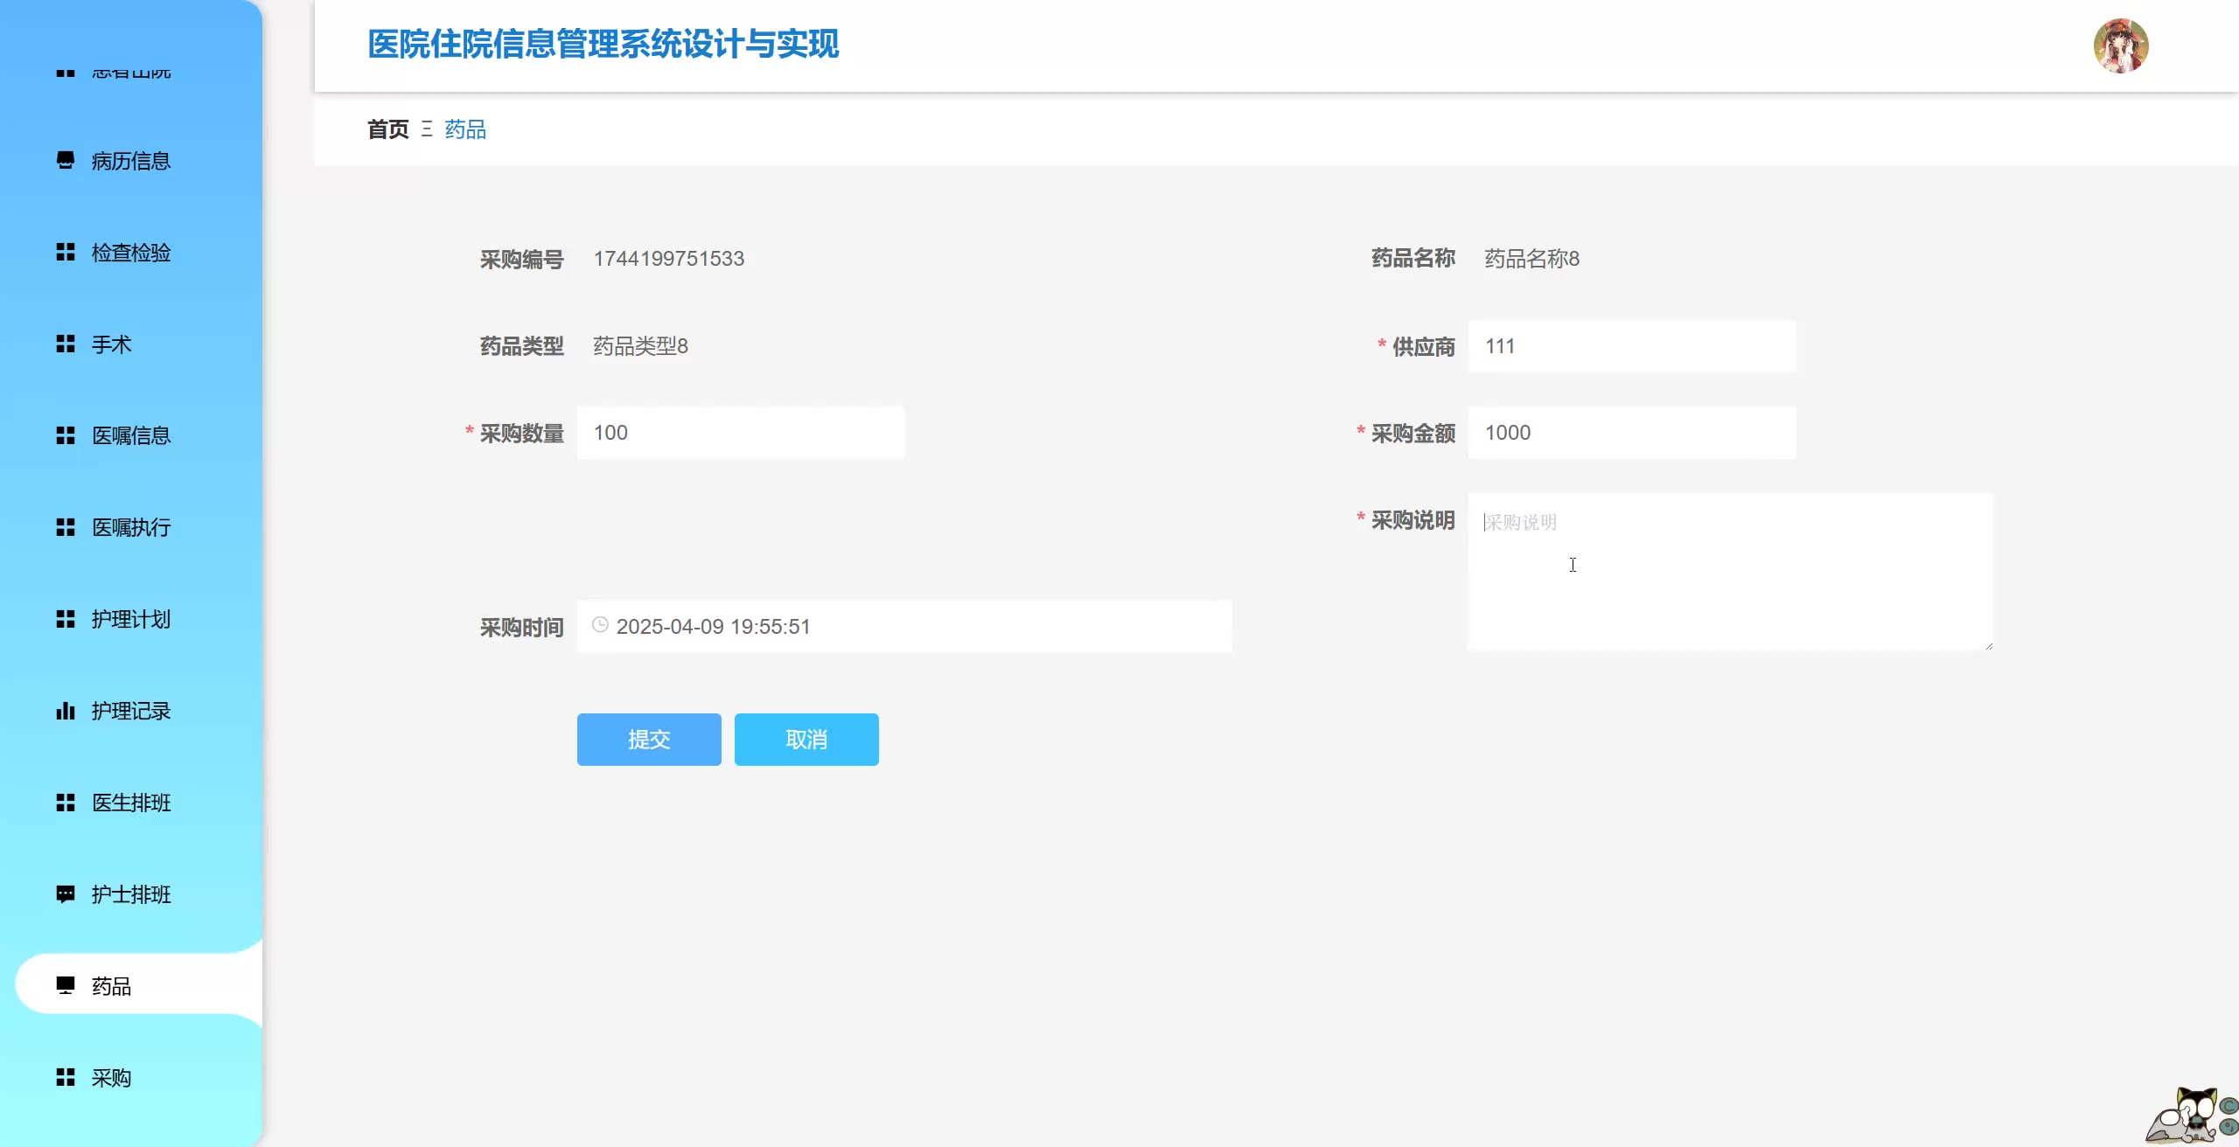Go to 首页 via breadcrumb
Screen dimensions: 2239x1147
coord(387,129)
